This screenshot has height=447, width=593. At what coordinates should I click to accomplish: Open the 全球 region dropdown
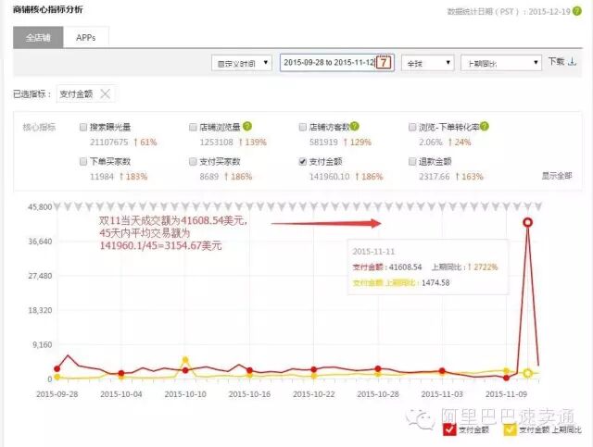[x=428, y=63]
